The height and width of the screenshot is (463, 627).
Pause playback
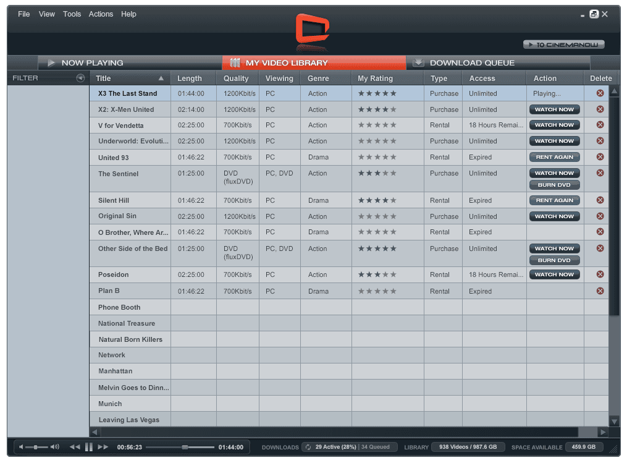pyautogui.click(x=89, y=447)
